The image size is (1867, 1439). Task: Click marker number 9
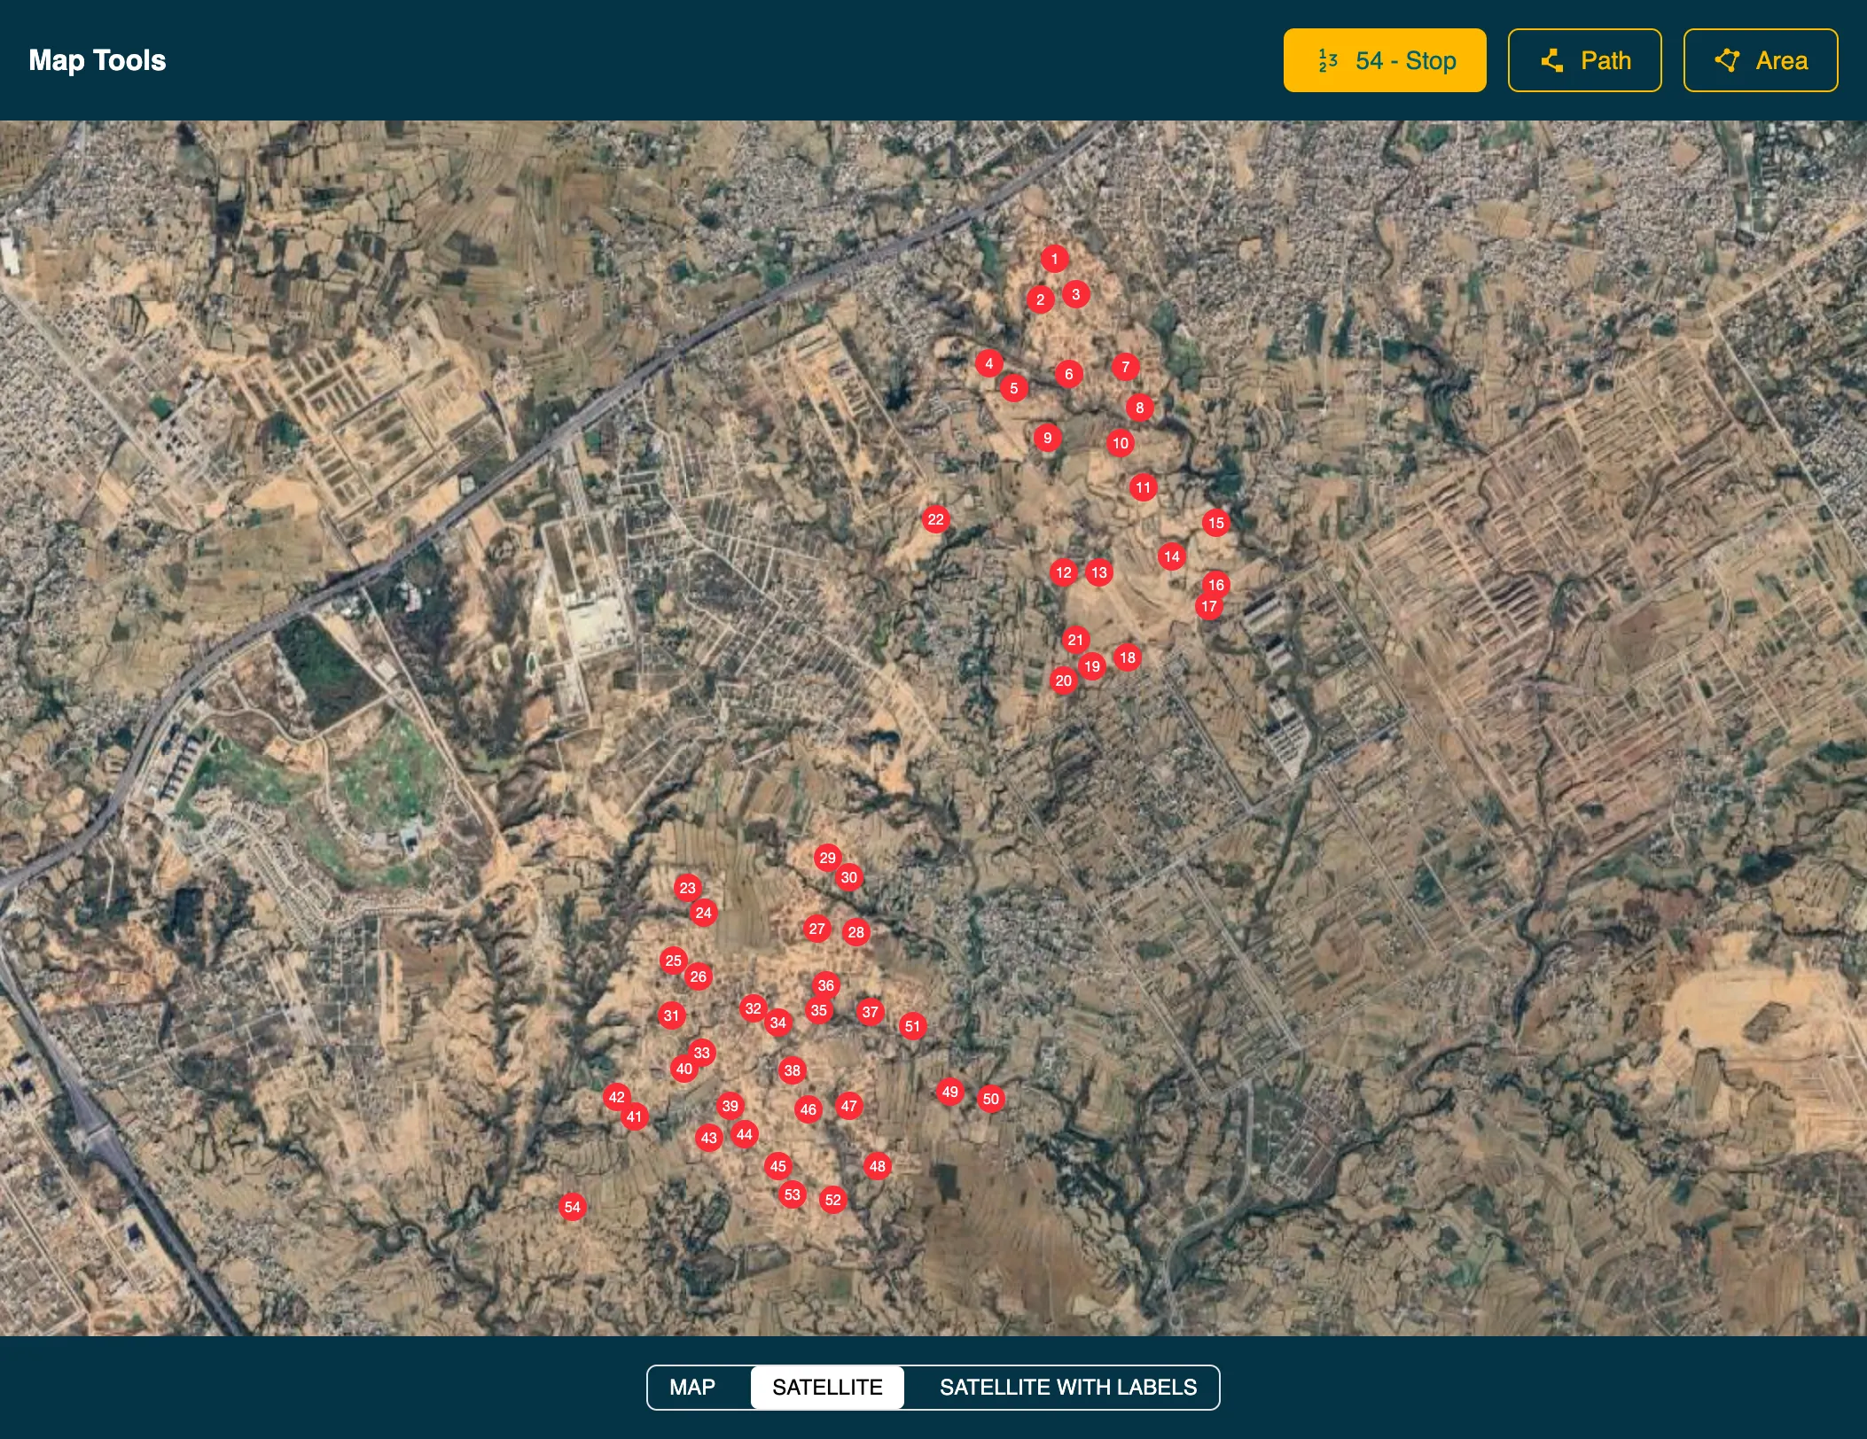(1047, 438)
